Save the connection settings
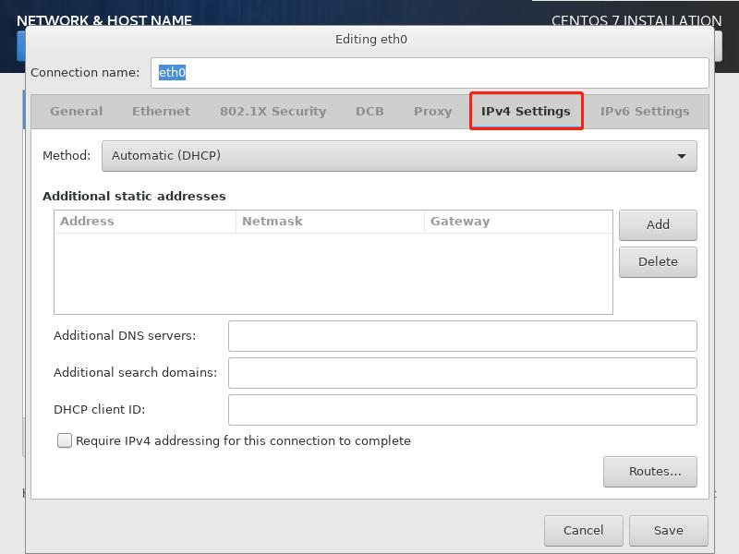 pyautogui.click(x=669, y=530)
